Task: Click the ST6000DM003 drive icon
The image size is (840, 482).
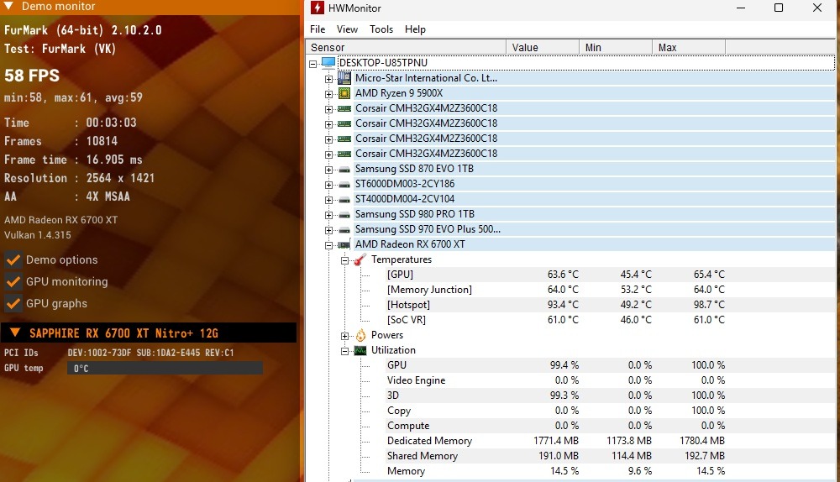Action: pos(344,184)
